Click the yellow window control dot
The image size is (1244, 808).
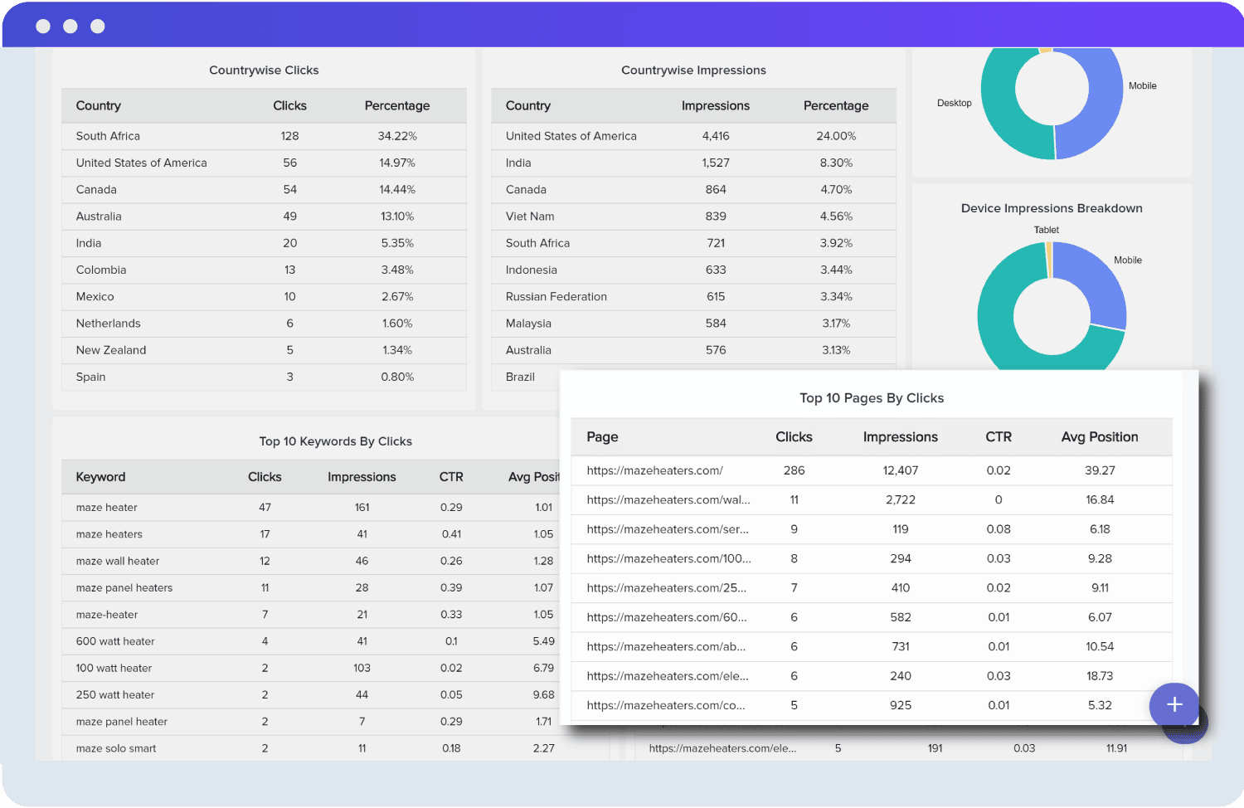[x=70, y=26]
